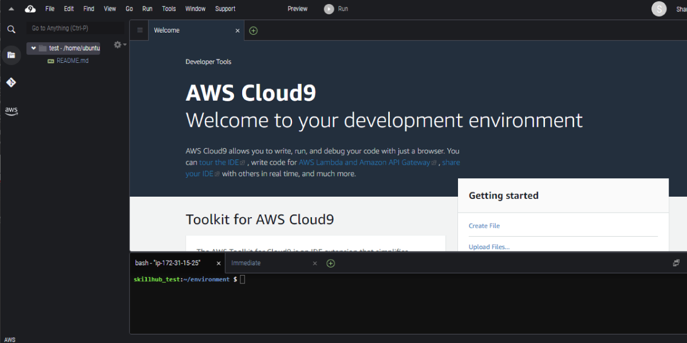687x343 pixels.
Task: Open the AWS Toolkit sidebar icon
Action: (11, 111)
